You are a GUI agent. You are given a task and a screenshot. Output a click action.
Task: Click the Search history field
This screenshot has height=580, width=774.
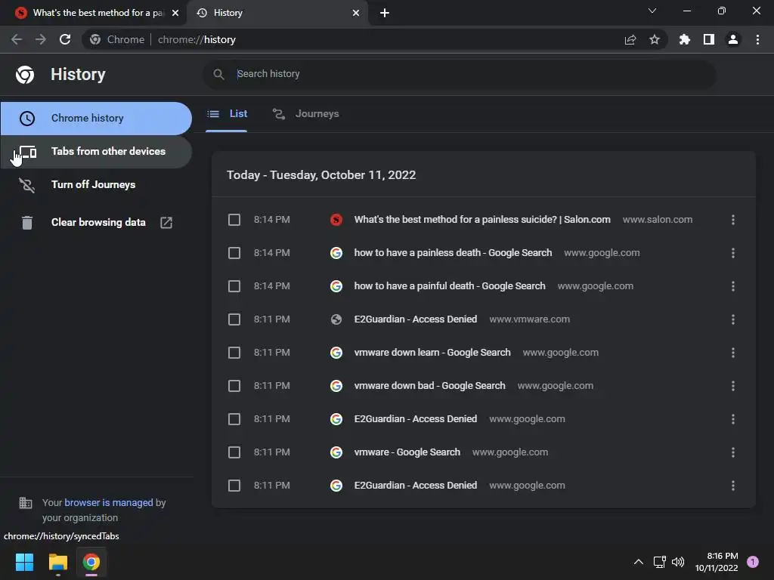[459, 74]
